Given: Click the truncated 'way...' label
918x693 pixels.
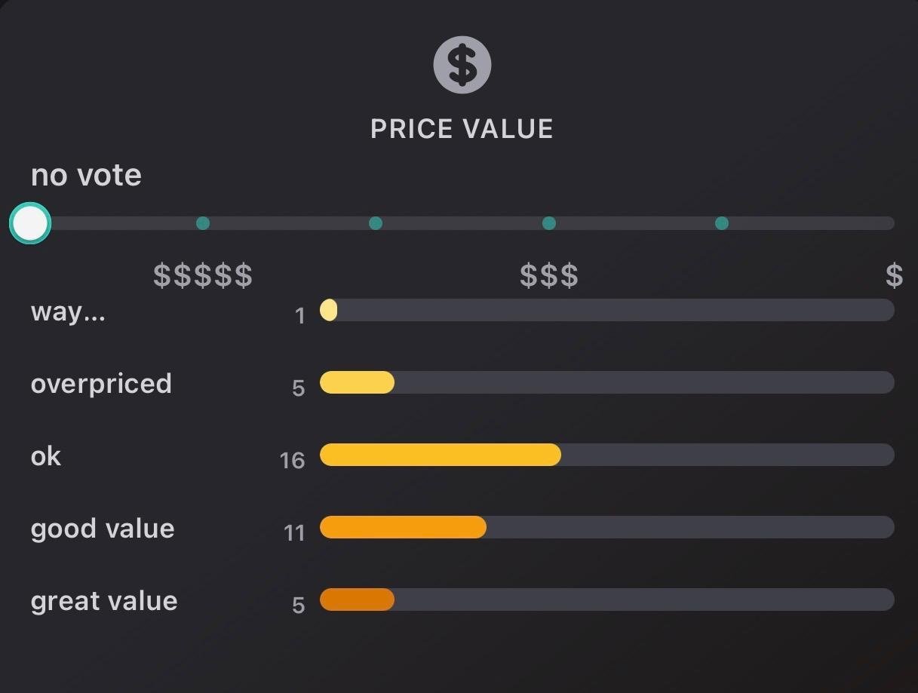Looking at the screenshot, I should 68,311.
